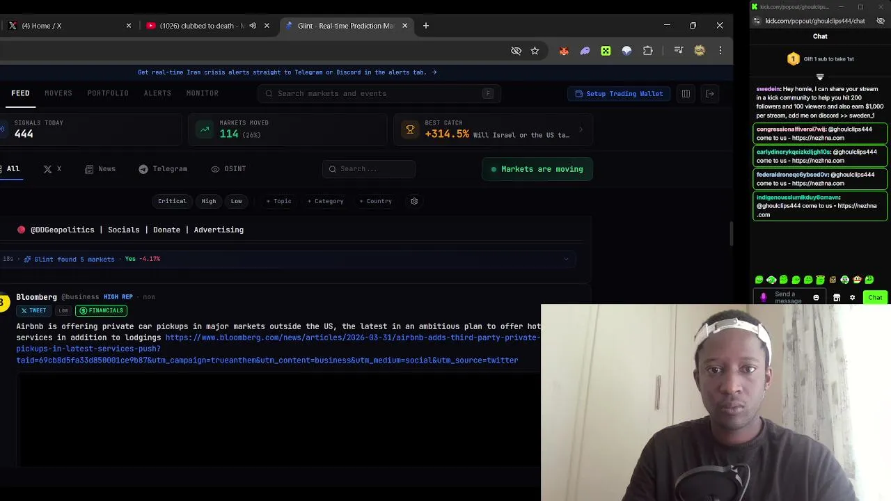Image resolution: width=891 pixels, height=501 pixels.
Task: Click the TWEET tag on Bloomberg post
Action: [33, 310]
